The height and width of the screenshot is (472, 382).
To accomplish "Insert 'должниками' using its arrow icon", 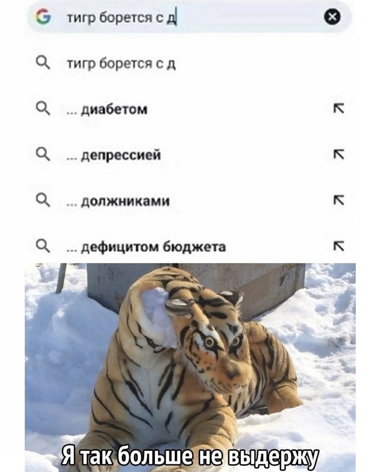I will (x=339, y=201).
